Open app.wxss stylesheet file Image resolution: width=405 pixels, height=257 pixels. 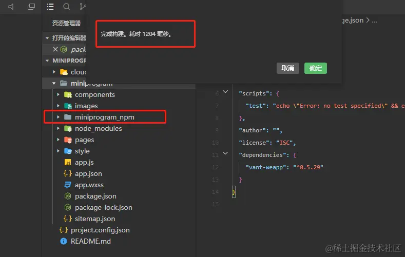(x=89, y=185)
